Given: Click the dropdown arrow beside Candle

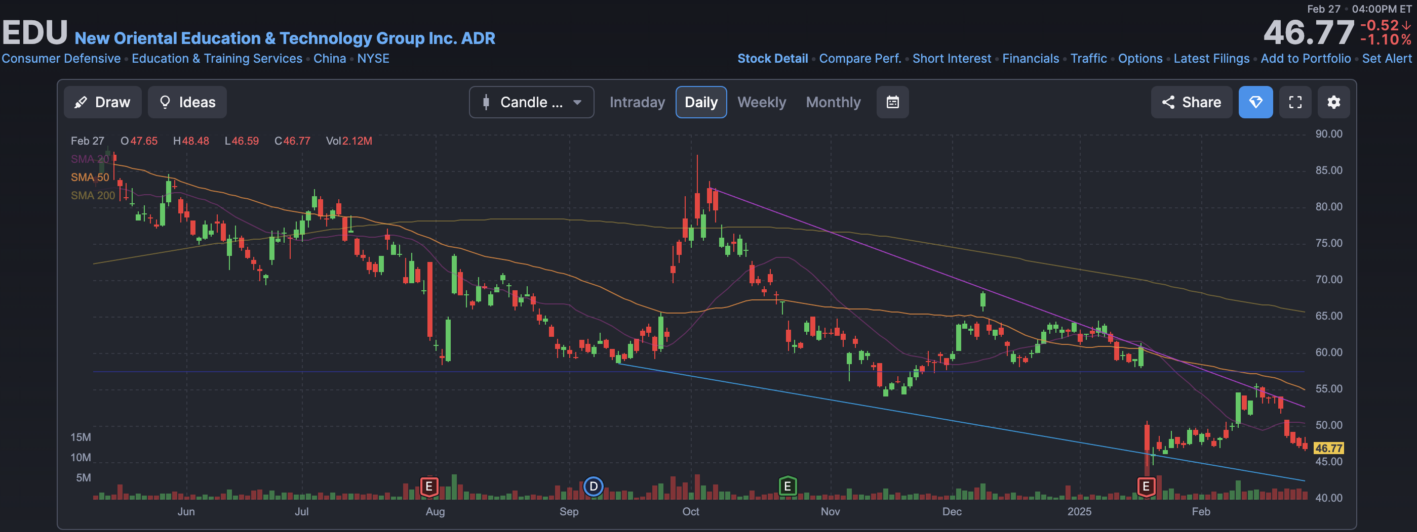Looking at the screenshot, I should point(577,103).
